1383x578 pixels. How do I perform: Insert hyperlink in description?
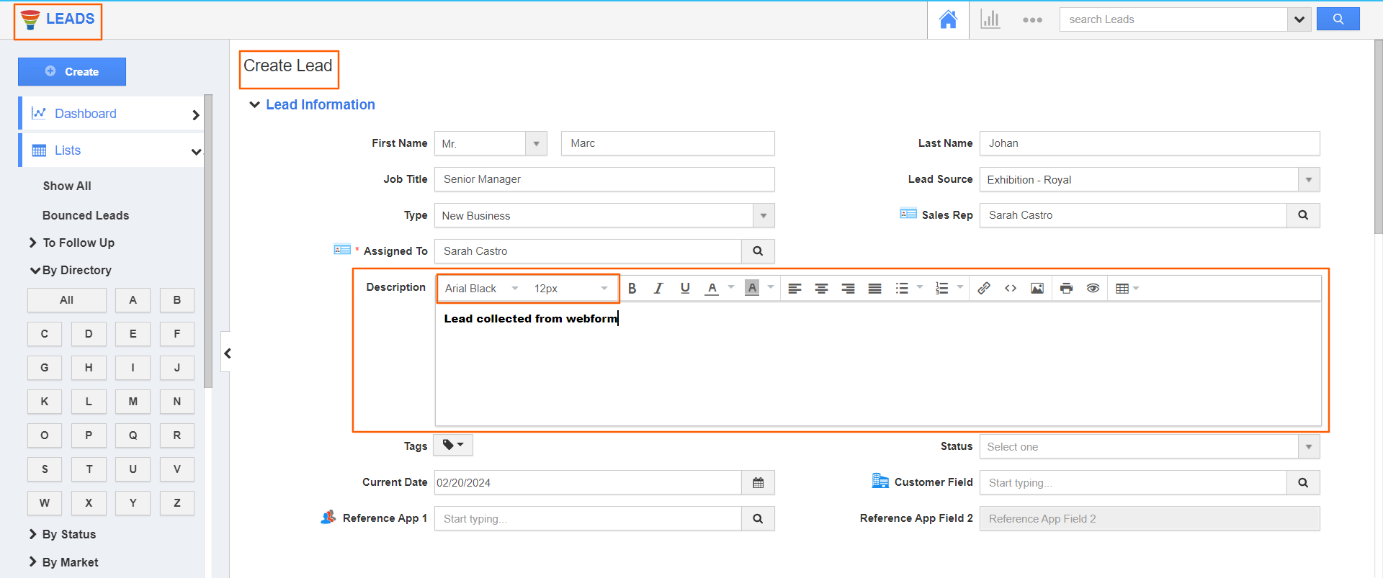click(x=984, y=289)
